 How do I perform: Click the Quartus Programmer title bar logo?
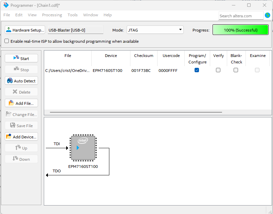(6, 5)
